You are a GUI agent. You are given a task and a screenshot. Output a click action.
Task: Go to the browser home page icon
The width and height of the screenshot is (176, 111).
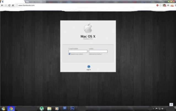pos(13,5)
